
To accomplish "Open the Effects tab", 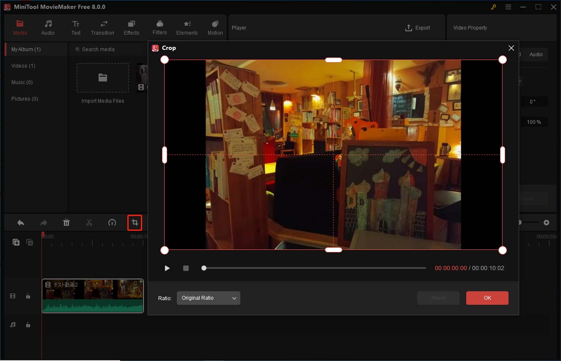I will [x=132, y=27].
